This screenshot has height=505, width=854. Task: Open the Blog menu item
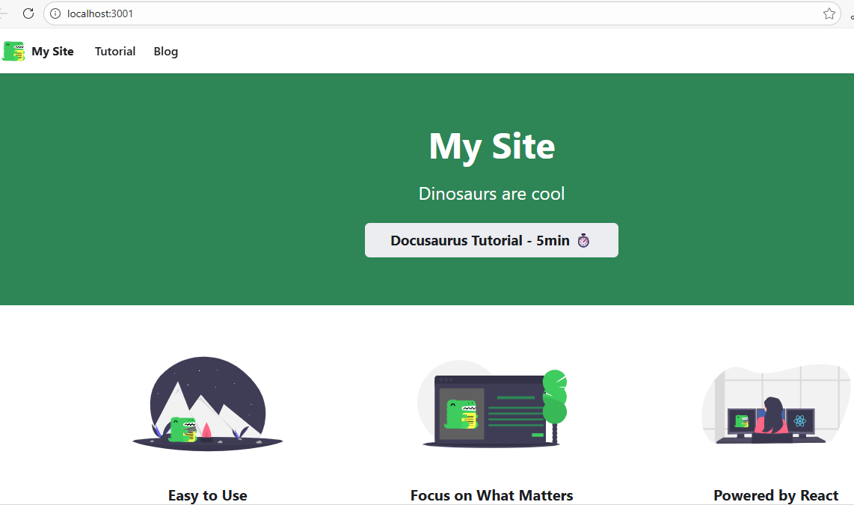pyautogui.click(x=165, y=51)
